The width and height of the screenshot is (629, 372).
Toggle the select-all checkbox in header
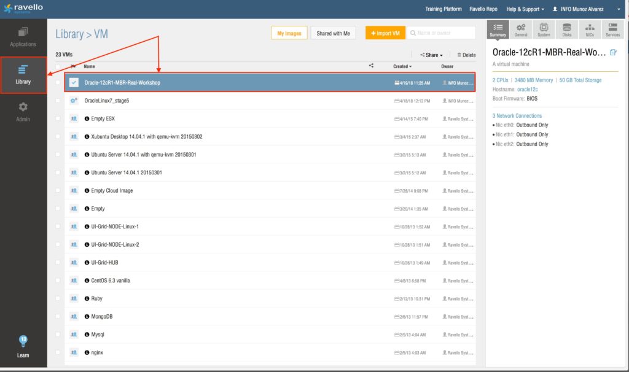58,66
